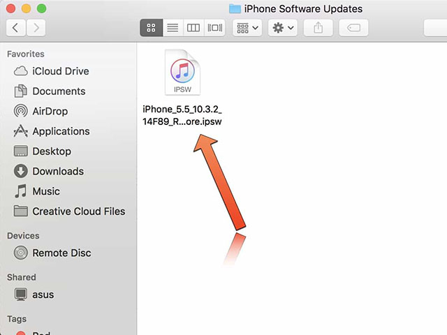Screen dimensions: 447x335
Task: Click the iCloud Drive cloud icon
Action: (x=21, y=71)
